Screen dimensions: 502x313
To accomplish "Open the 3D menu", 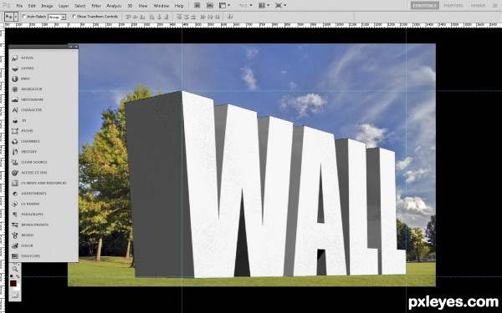I will [x=130, y=6].
